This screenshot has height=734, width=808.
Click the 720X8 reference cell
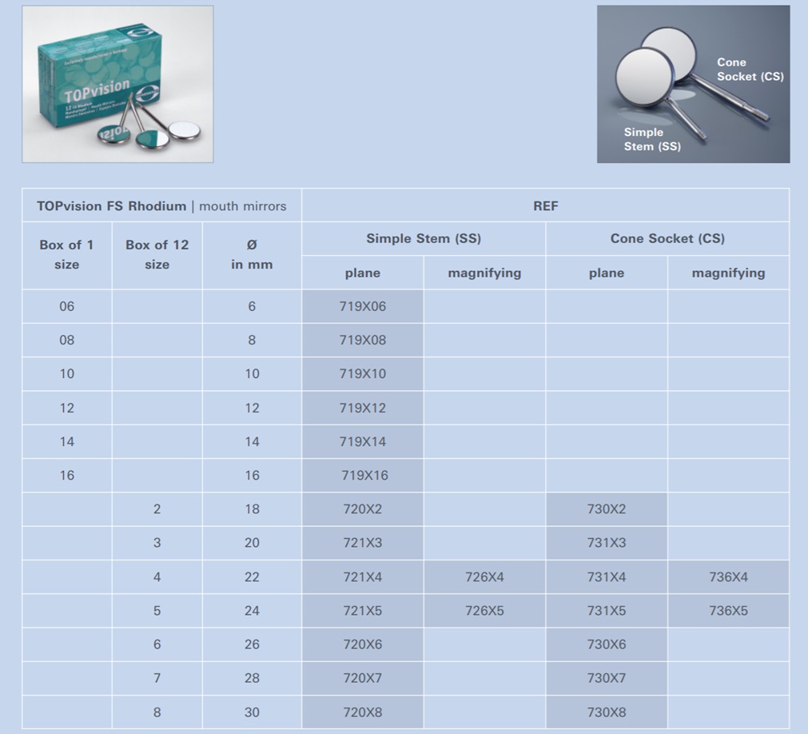pyautogui.click(x=363, y=712)
